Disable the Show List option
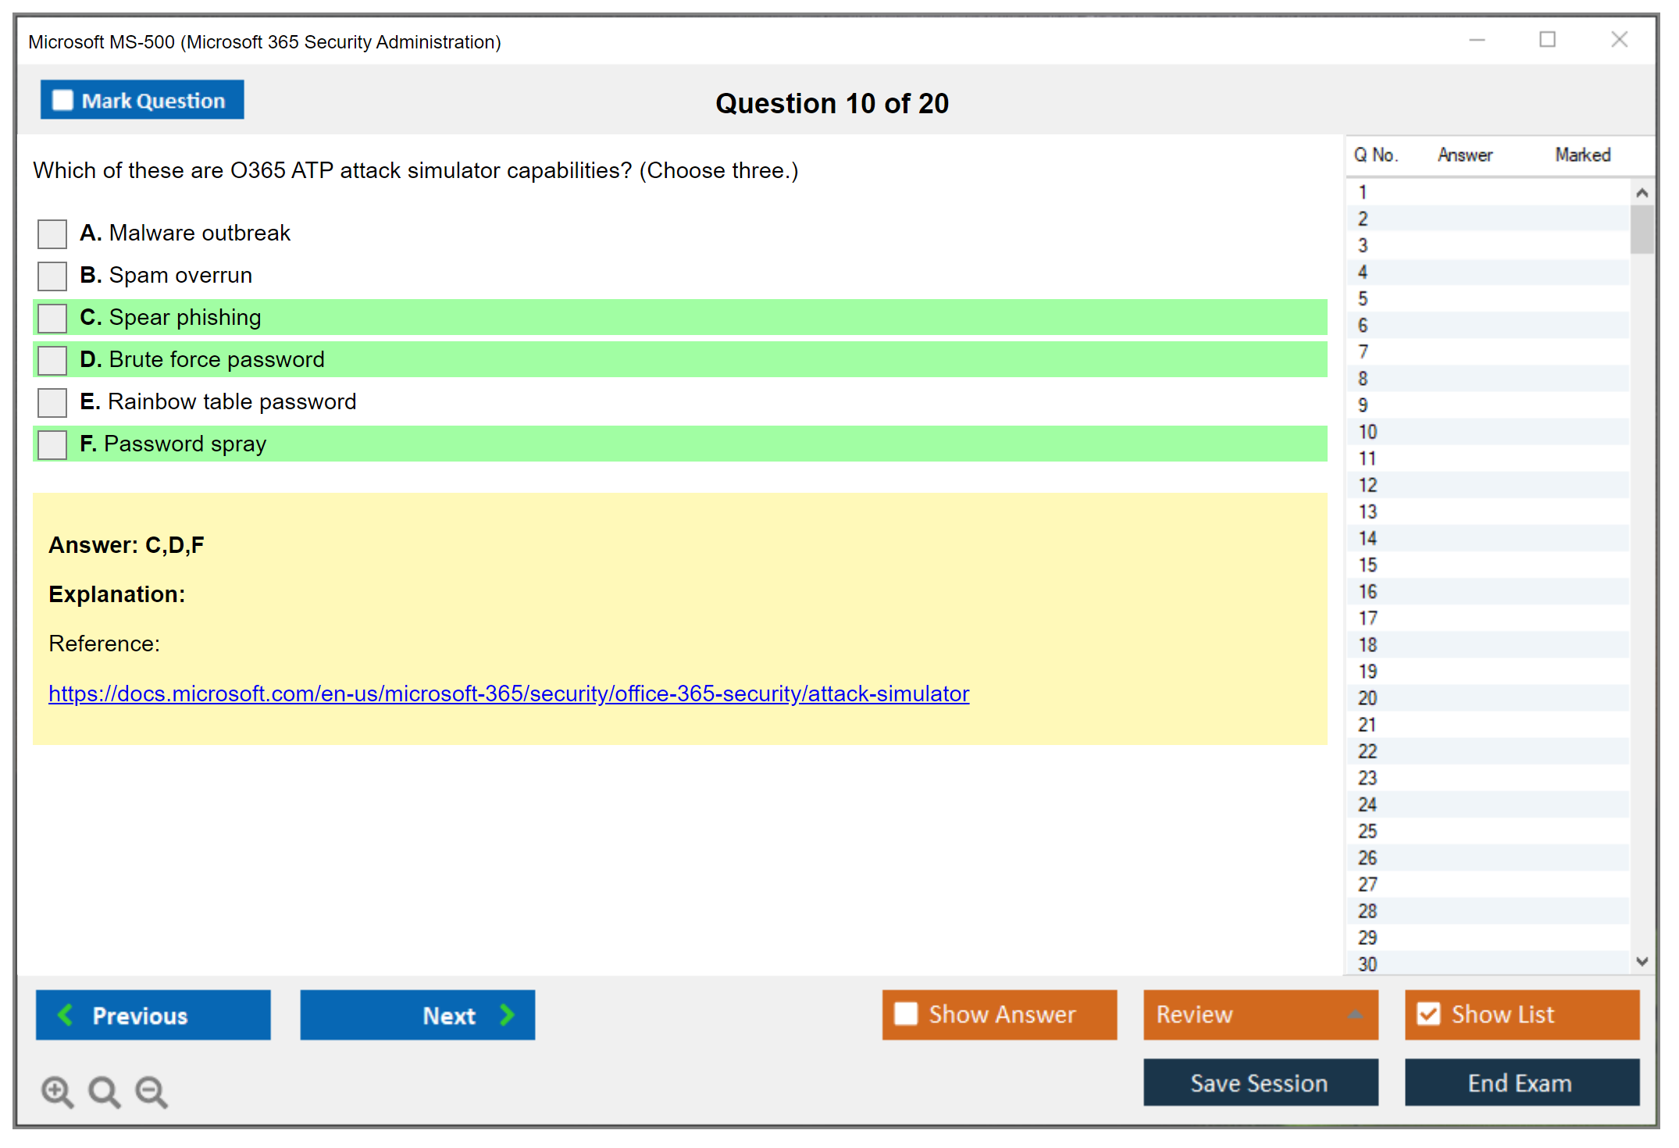The height and width of the screenshot is (1148, 1679). (x=1428, y=1014)
